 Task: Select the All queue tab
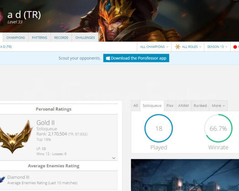(x=136, y=106)
